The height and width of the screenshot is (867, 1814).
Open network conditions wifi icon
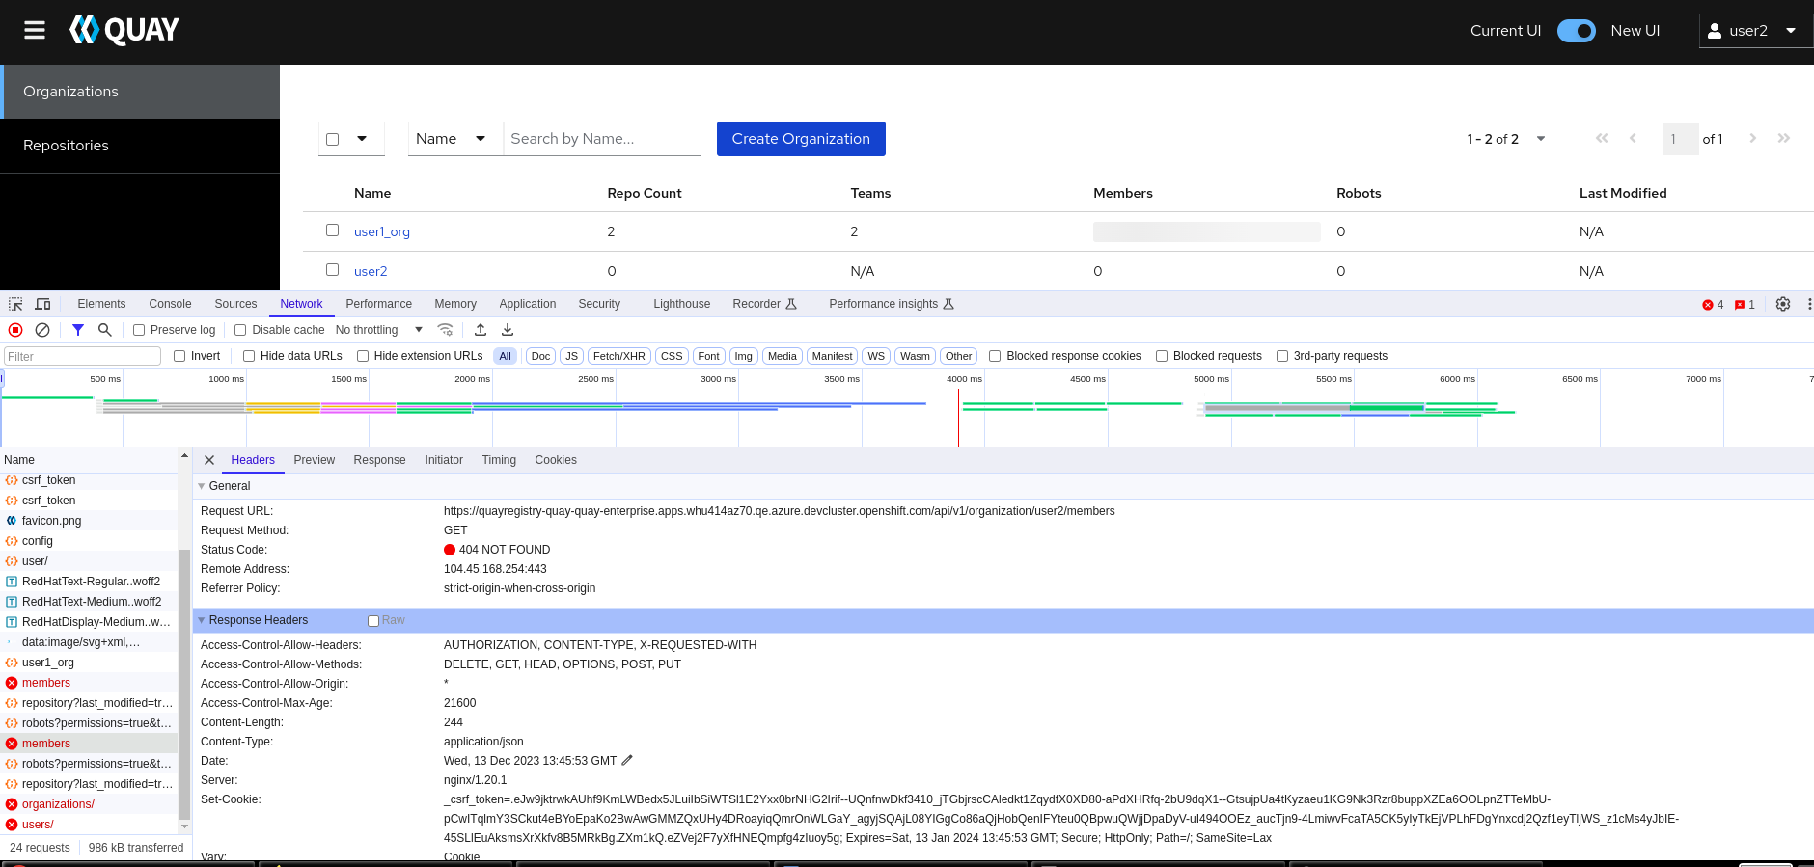click(445, 330)
